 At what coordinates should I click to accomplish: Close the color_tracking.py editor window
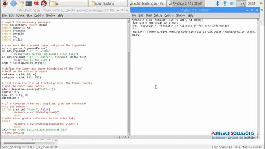pyautogui.click(x=127, y=10)
